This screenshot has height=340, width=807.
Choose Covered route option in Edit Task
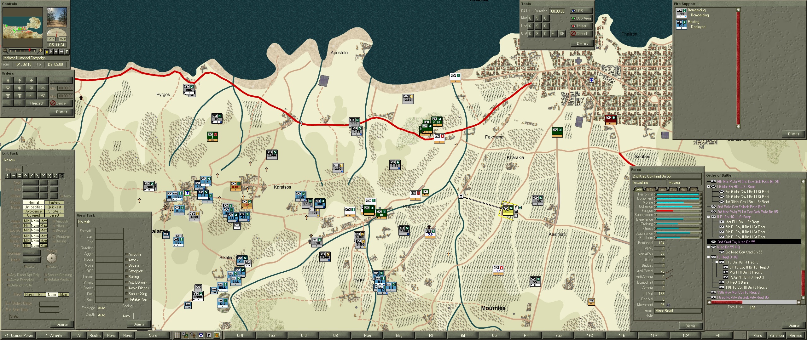pyautogui.click(x=33, y=215)
